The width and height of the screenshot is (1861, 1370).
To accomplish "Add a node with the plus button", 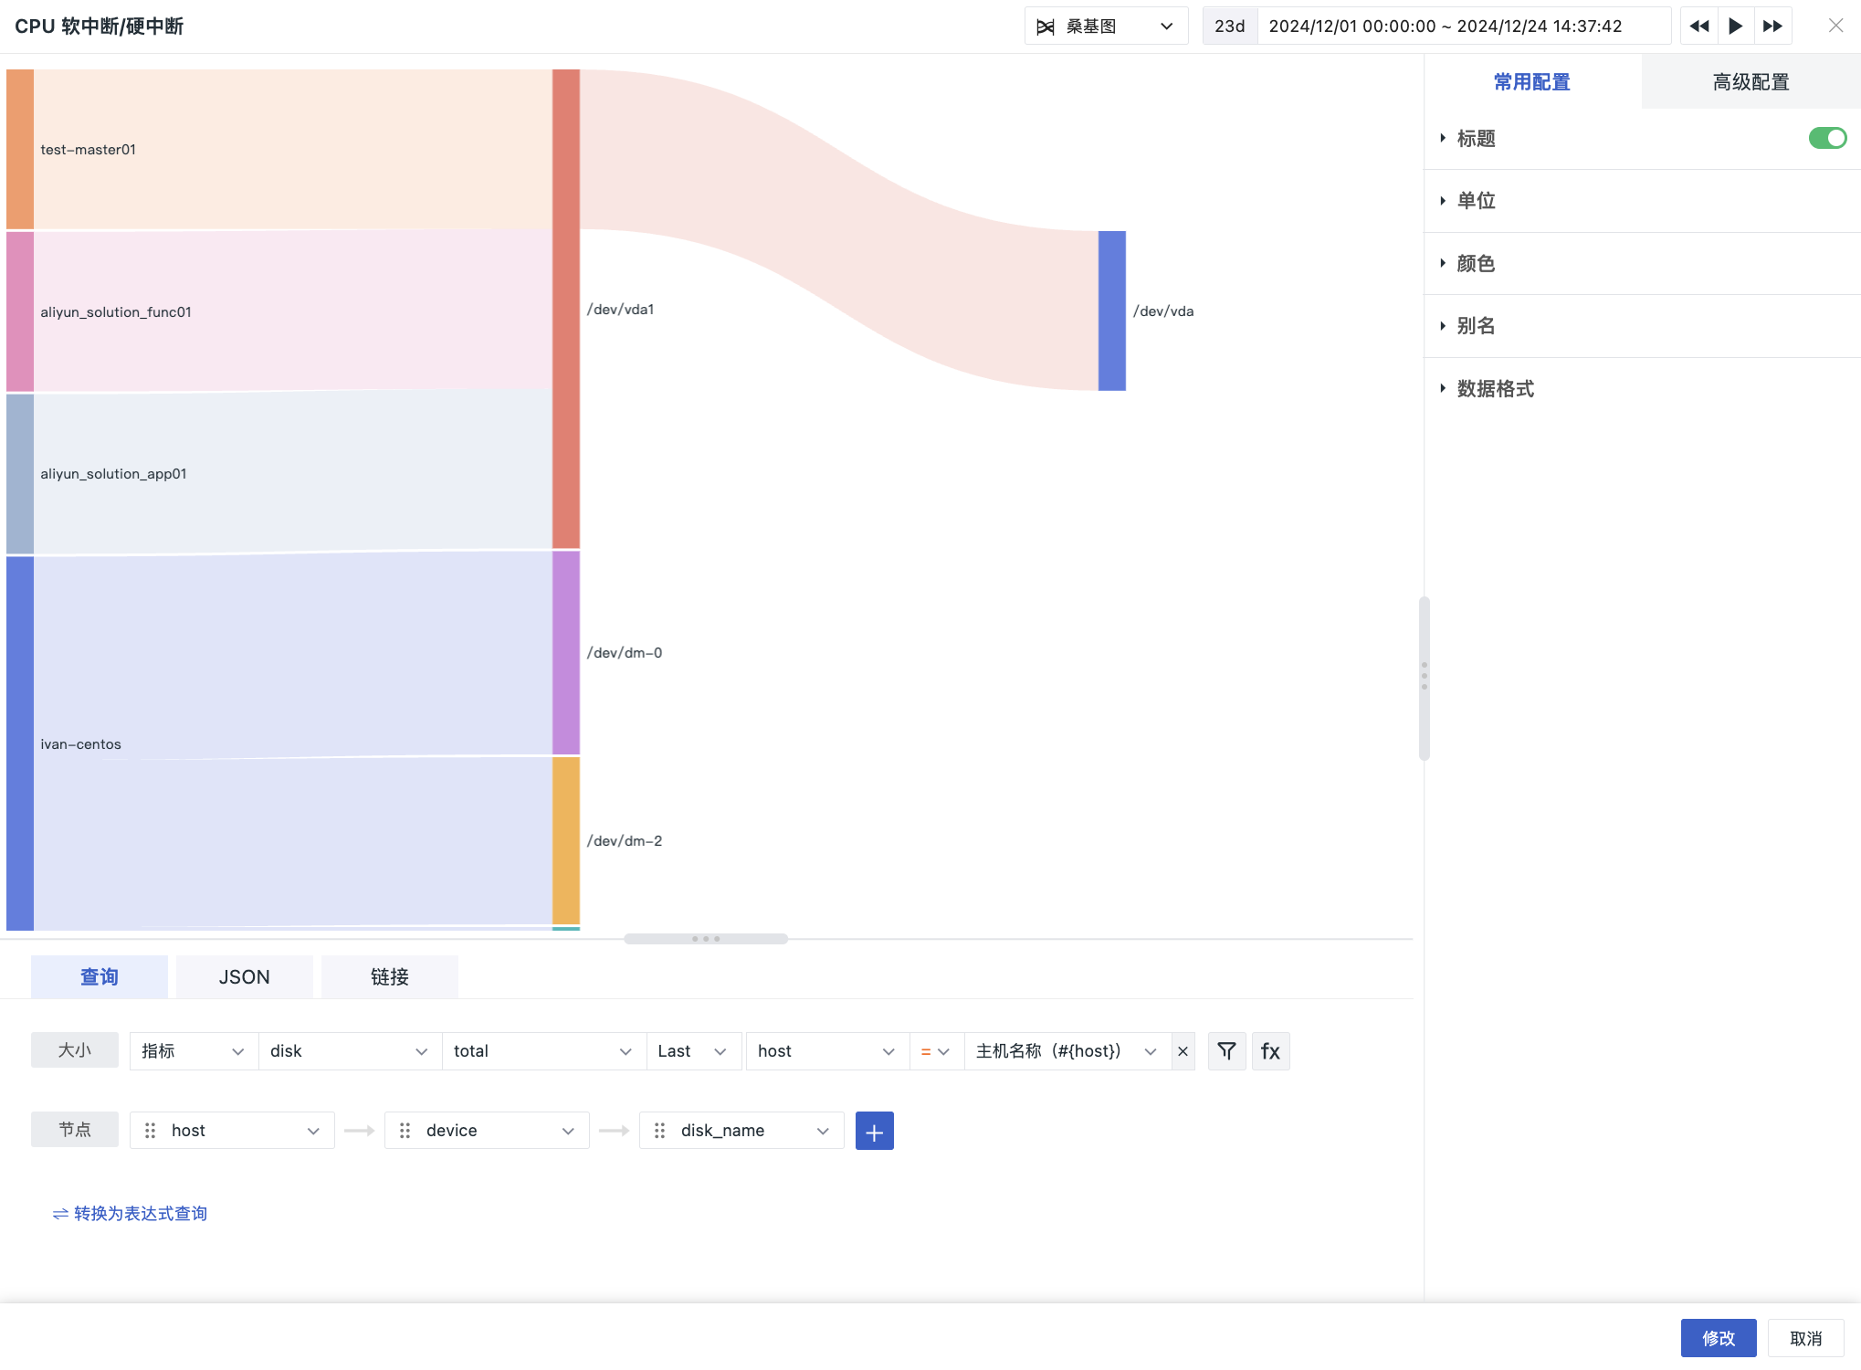I will (874, 1132).
